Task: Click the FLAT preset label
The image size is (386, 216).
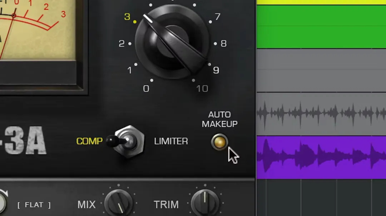Action: click(x=34, y=205)
